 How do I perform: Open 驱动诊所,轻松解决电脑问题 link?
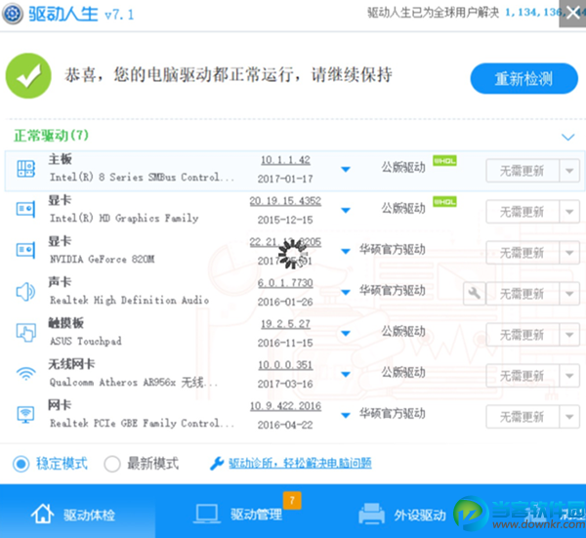click(x=300, y=464)
